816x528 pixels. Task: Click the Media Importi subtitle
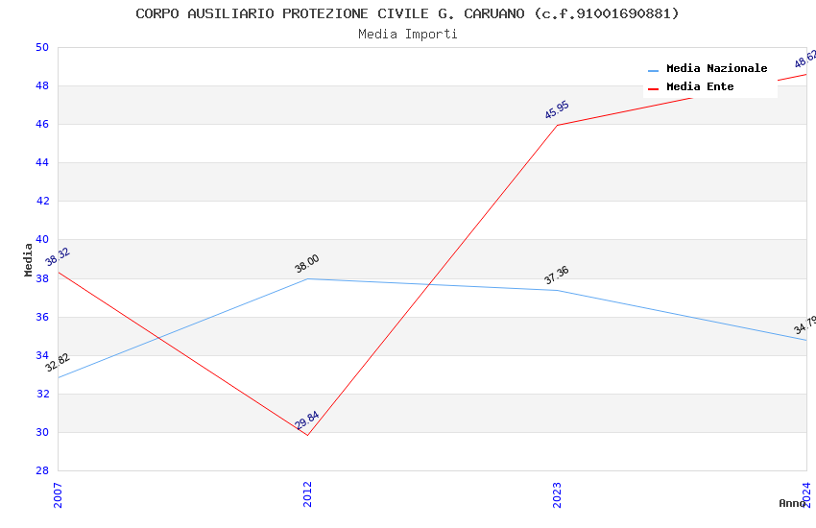(407, 34)
